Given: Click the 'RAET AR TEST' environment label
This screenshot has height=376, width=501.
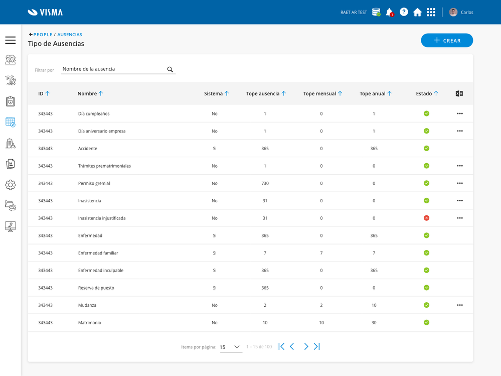Looking at the screenshot, I should click(x=354, y=13).
